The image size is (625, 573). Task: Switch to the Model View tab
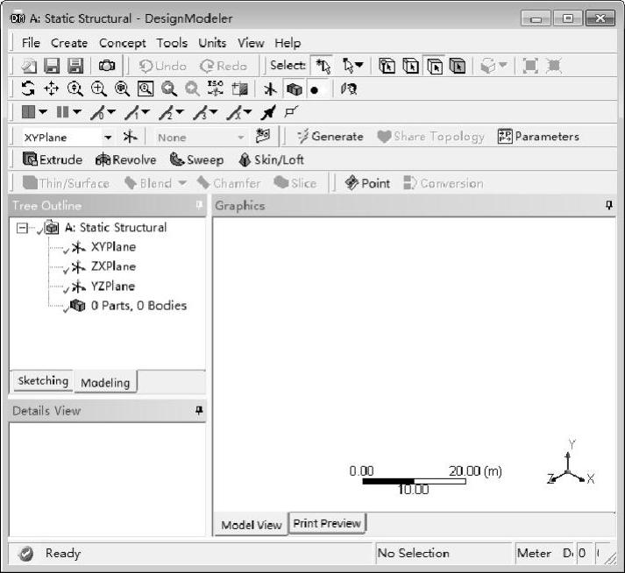pyautogui.click(x=251, y=525)
